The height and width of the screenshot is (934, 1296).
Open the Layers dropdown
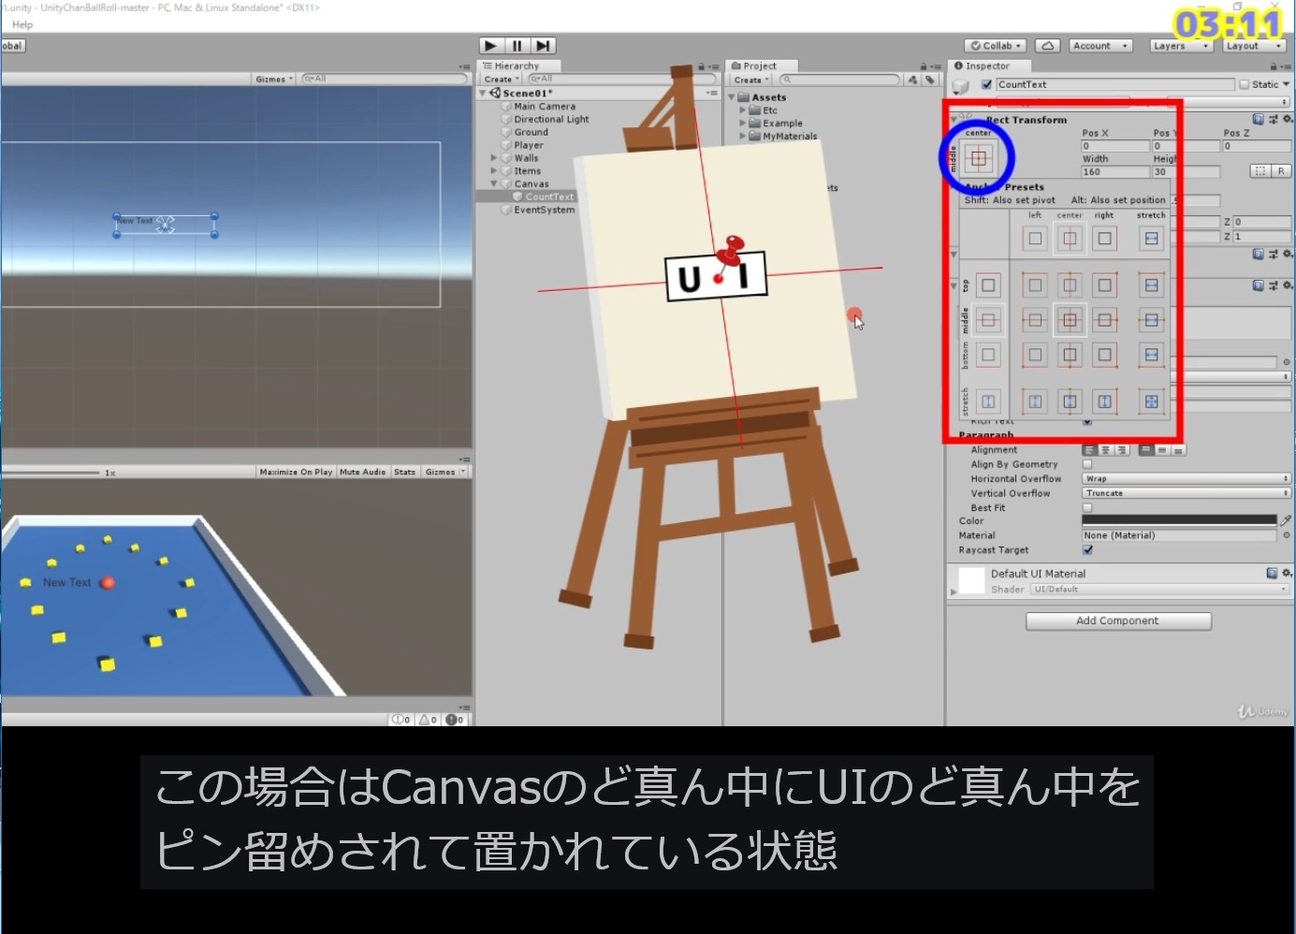(x=1181, y=46)
